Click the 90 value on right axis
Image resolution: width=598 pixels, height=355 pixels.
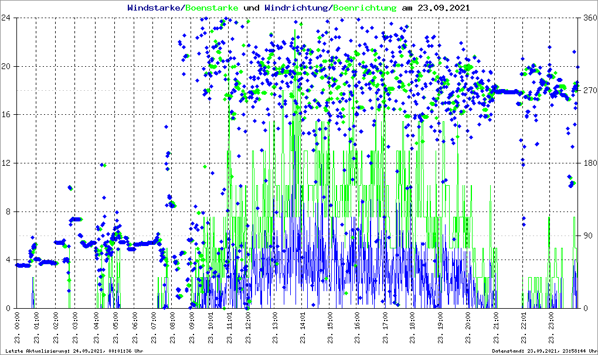(587, 235)
